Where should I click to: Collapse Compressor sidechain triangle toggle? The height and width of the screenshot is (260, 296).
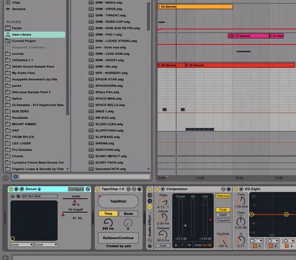point(163,189)
